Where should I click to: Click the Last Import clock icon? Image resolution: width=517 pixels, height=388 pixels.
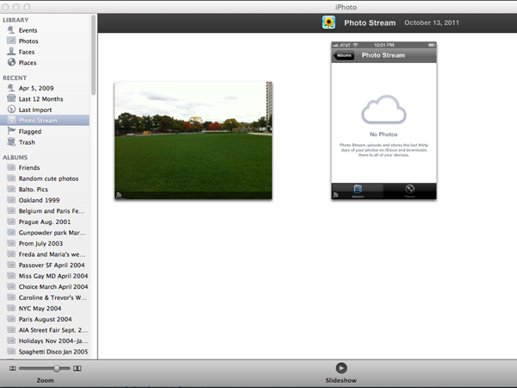(11, 110)
